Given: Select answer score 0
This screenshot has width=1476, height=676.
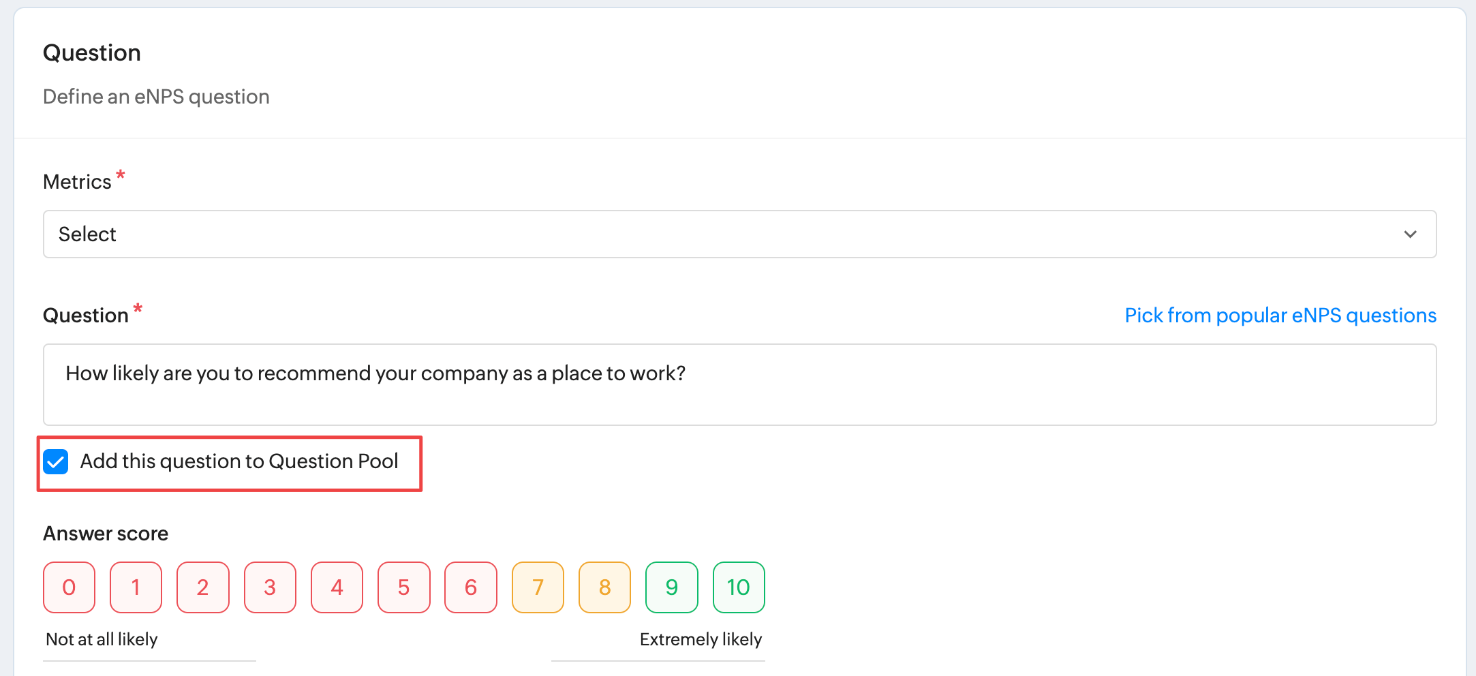Looking at the screenshot, I should point(69,587).
